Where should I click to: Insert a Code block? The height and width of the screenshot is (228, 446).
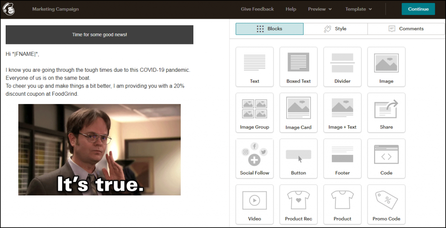pos(386,159)
